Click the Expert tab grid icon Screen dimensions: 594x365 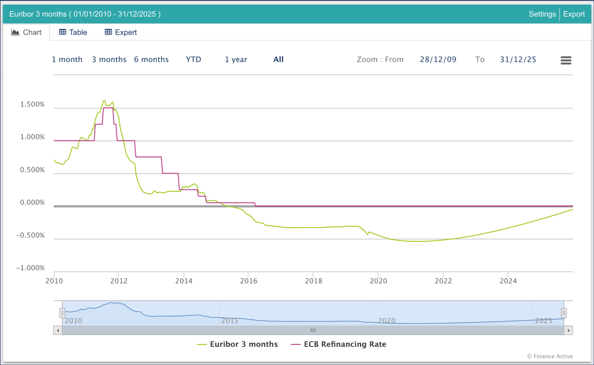tap(108, 32)
